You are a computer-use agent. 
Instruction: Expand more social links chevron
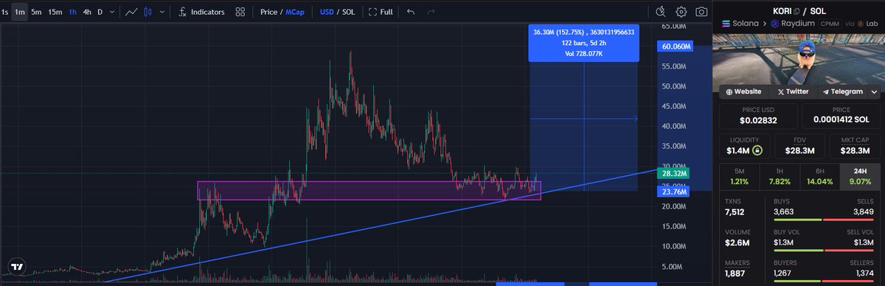tap(875, 91)
